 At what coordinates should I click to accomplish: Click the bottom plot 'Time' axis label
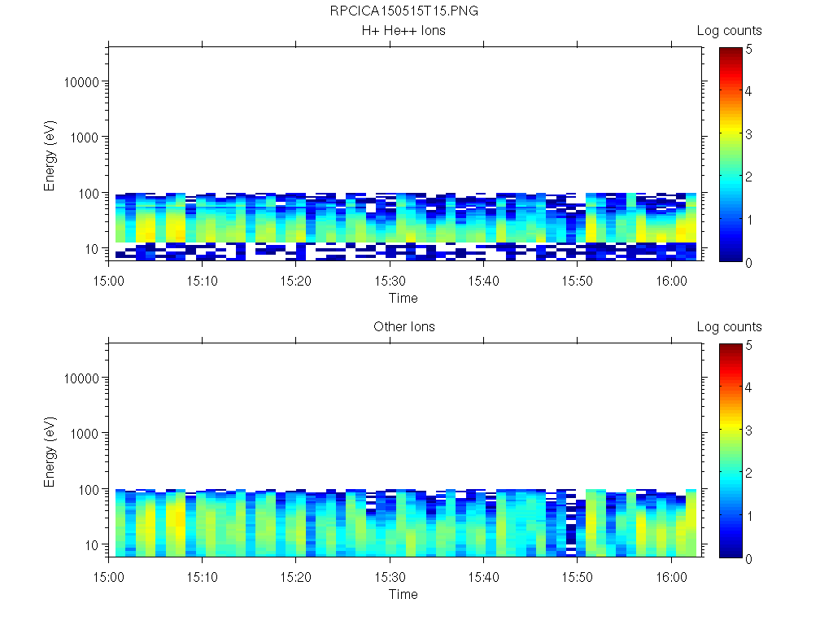tap(403, 594)
